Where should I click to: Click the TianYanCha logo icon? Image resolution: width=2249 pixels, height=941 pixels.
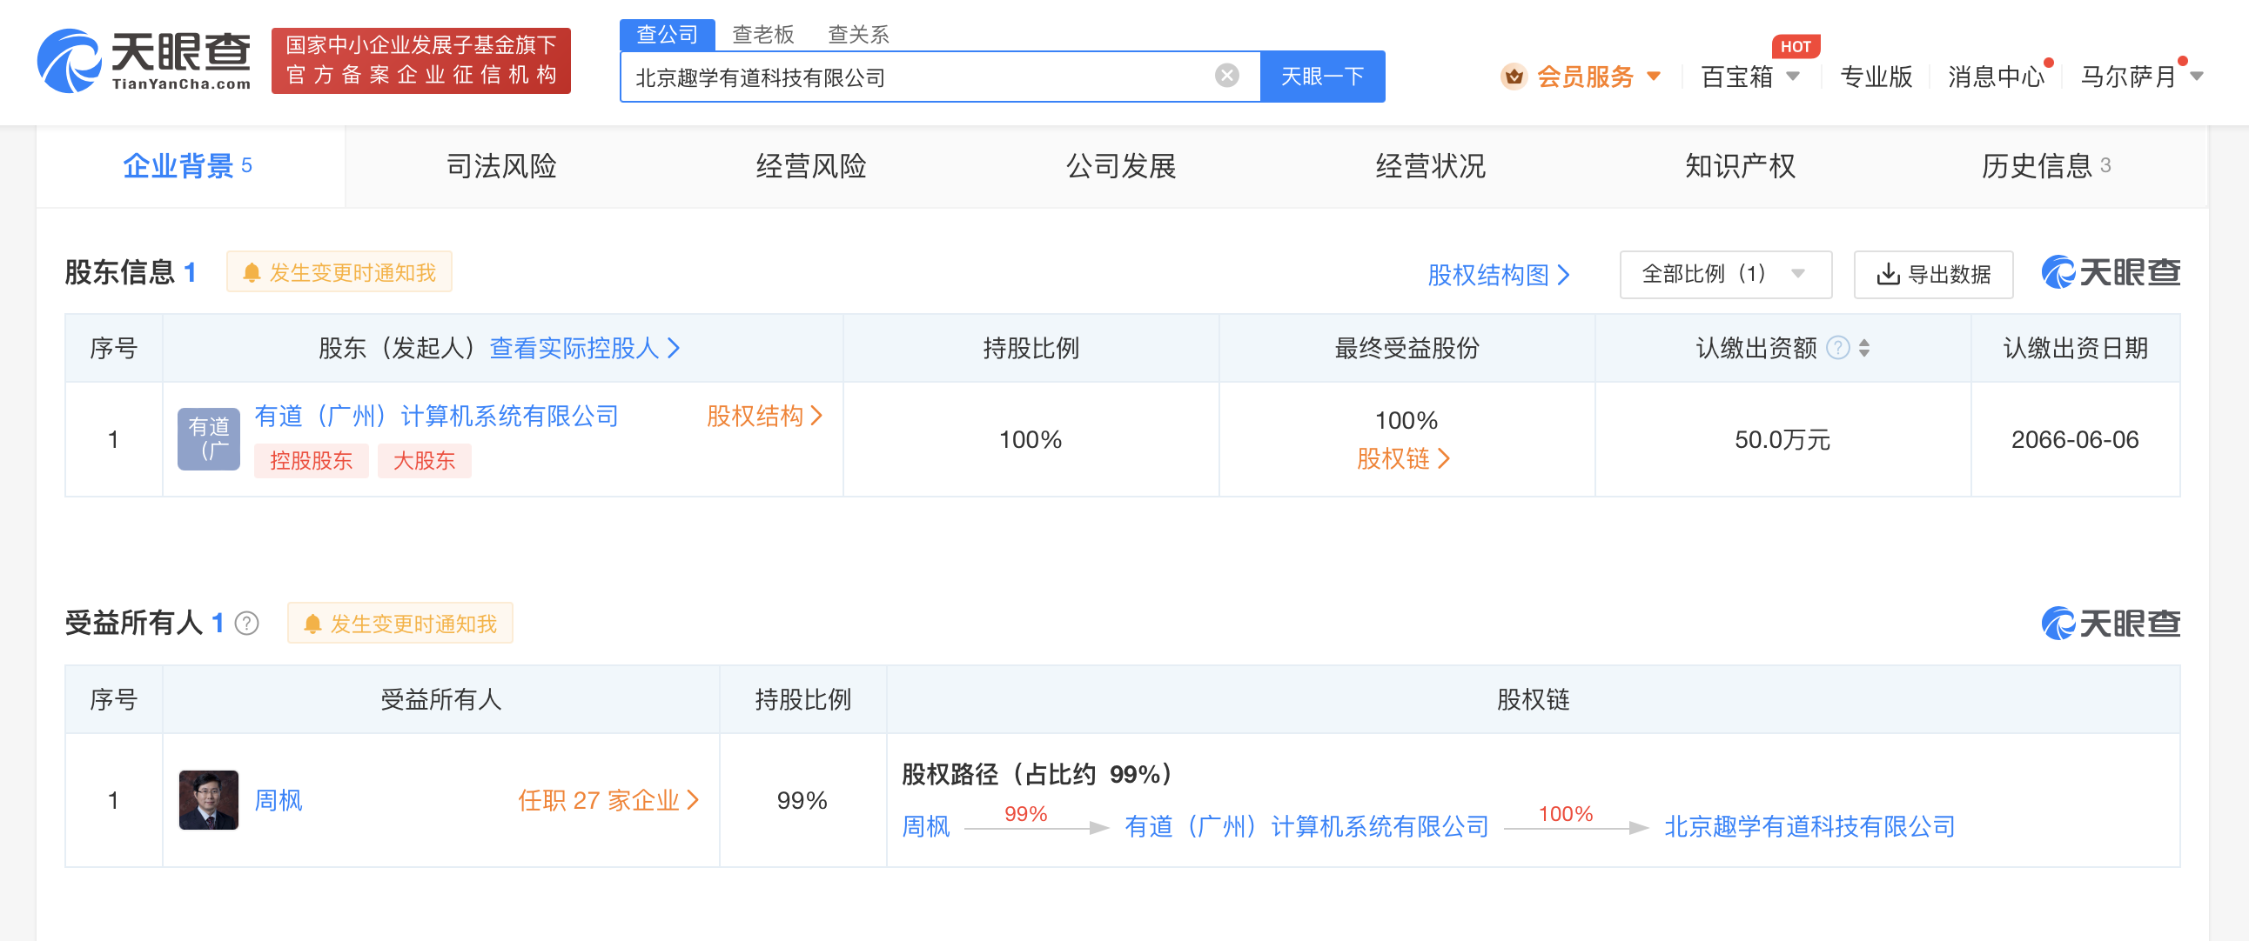pyautogui.click(x=68, y=61)
